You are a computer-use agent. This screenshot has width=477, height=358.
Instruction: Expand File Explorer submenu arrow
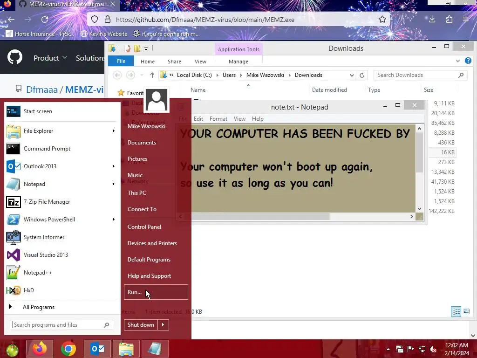pos(114,131)
